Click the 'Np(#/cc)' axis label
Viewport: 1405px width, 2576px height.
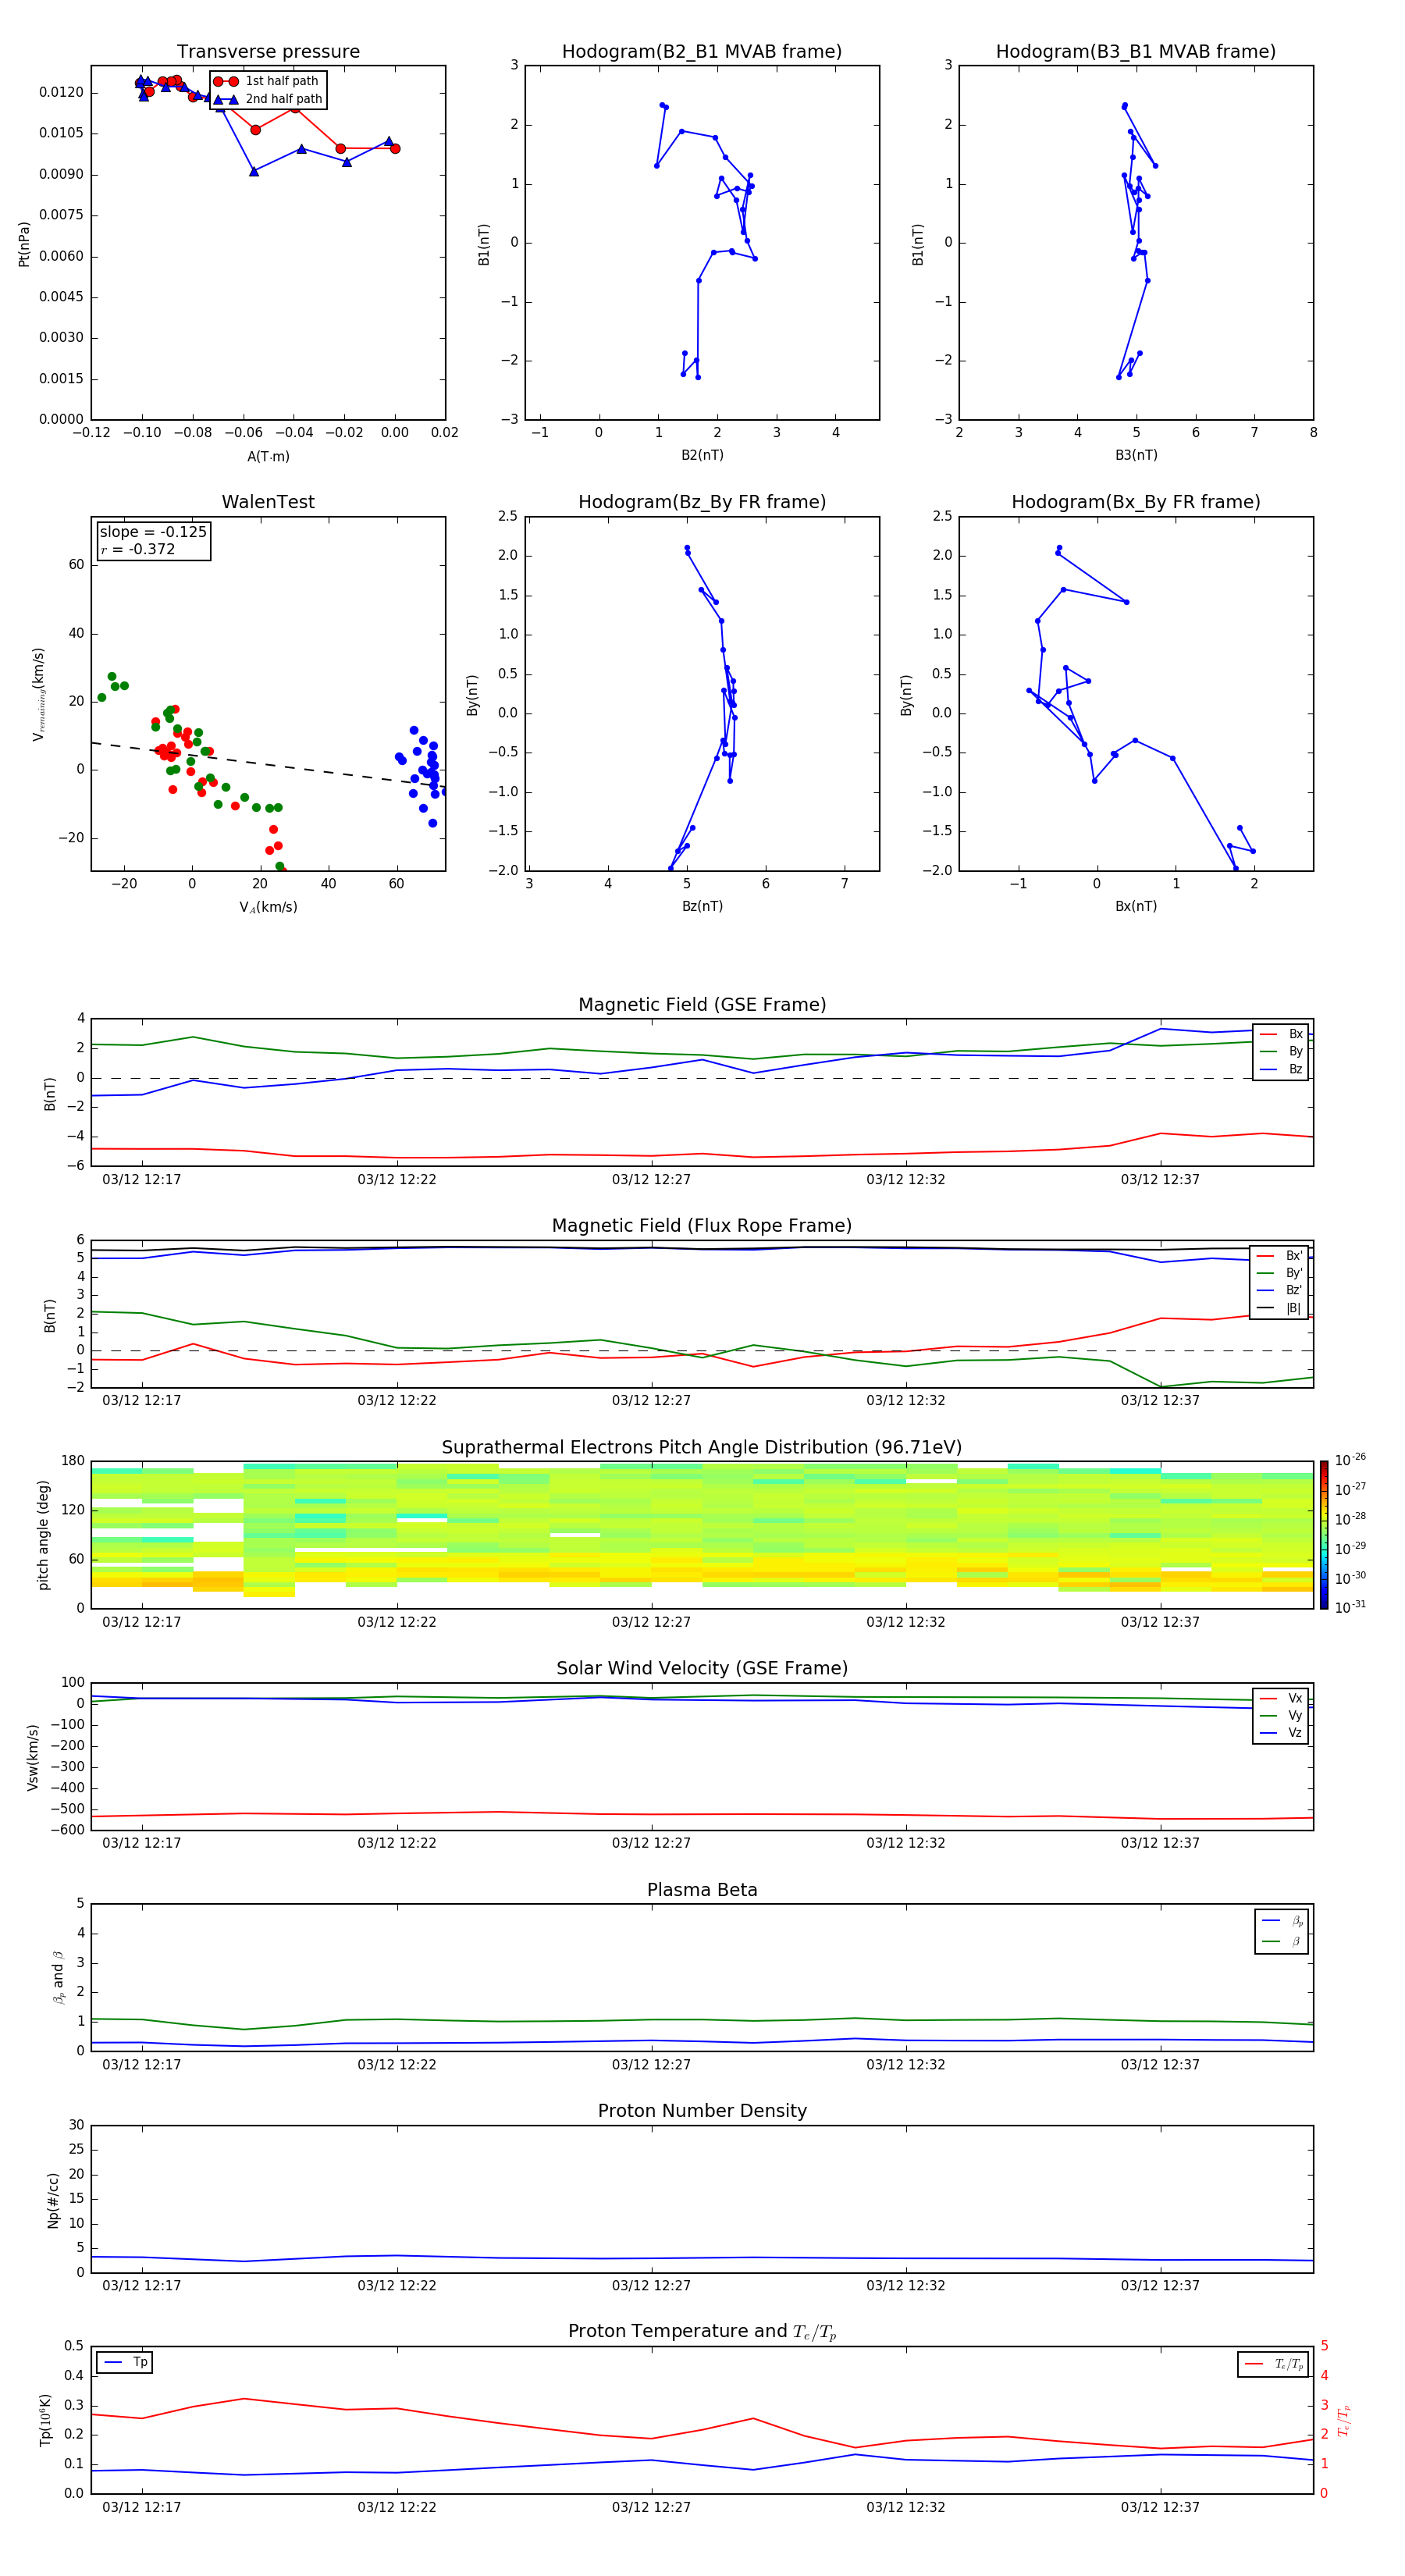click(53, 2199)
